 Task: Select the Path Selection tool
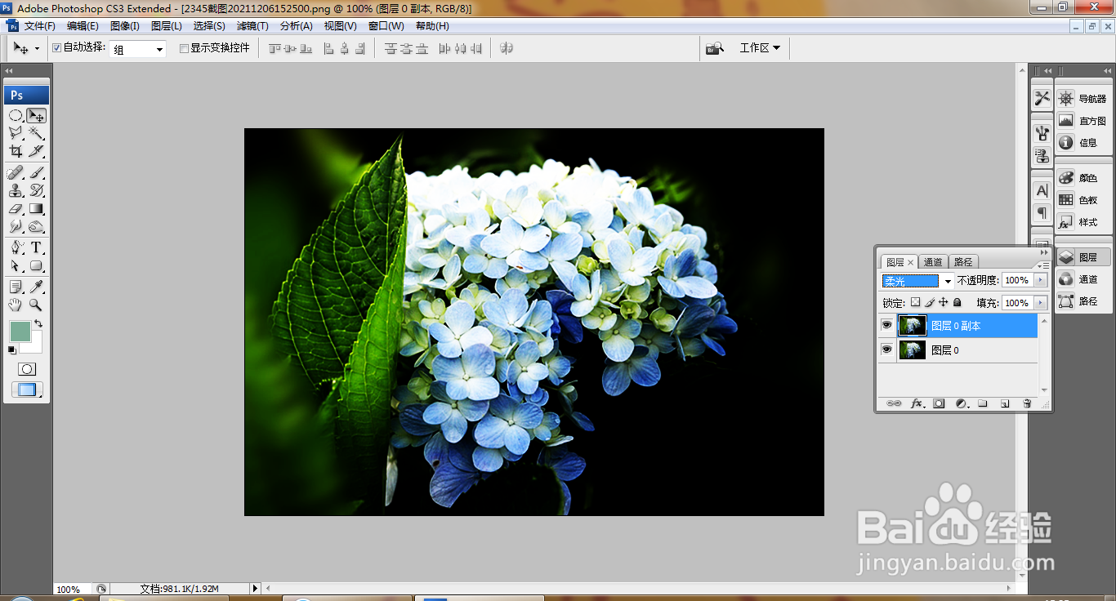(16, 265)
